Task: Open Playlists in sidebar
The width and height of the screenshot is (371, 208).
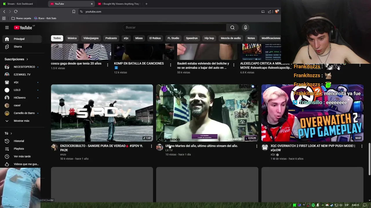Action: tap(21, 149)
